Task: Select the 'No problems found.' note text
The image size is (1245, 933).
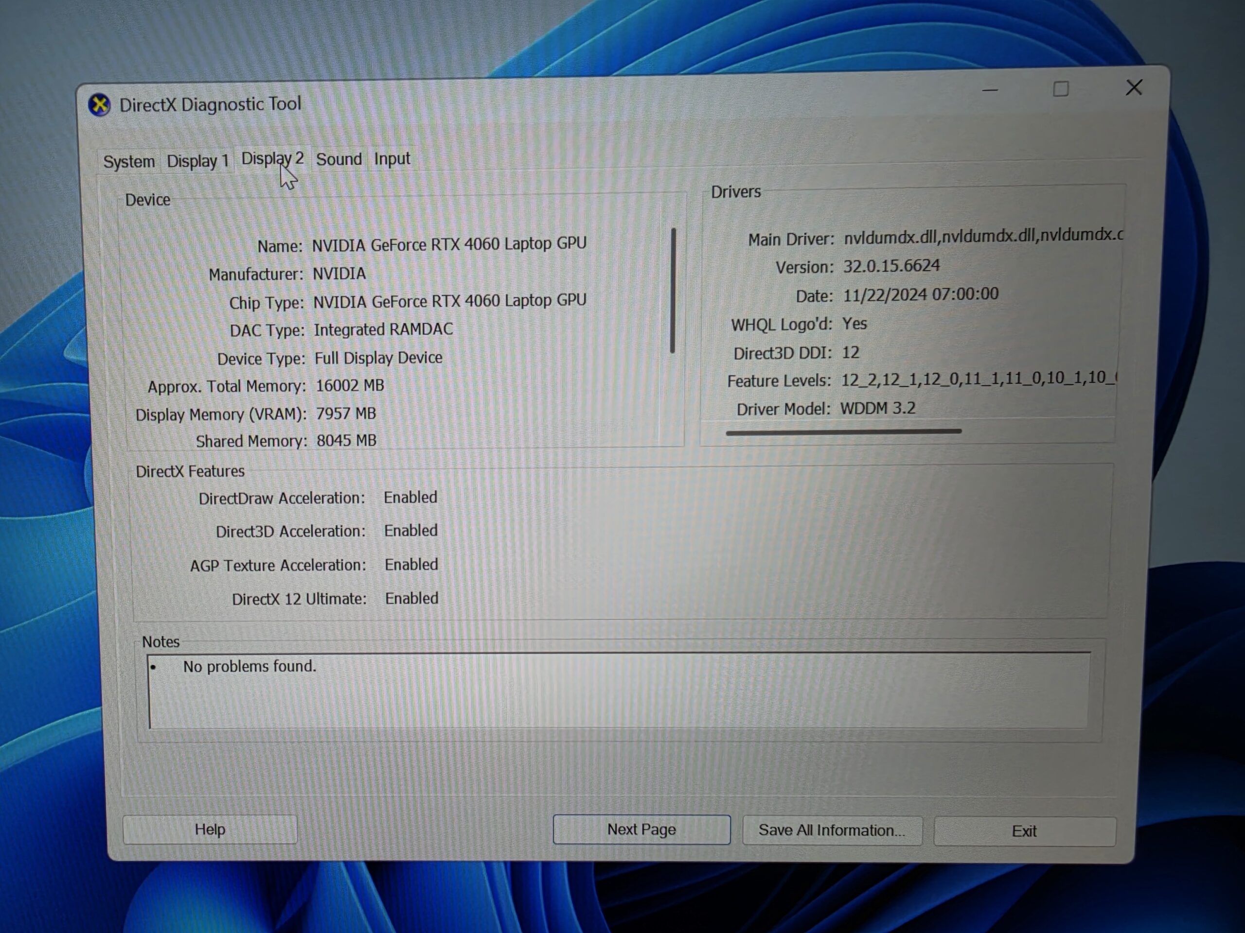Action: point(250,666)
